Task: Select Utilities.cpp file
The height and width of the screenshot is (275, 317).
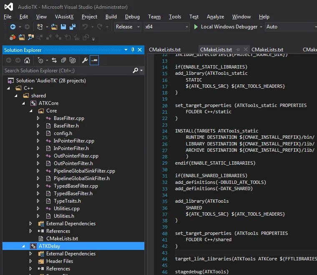Action: pos(66,209)
